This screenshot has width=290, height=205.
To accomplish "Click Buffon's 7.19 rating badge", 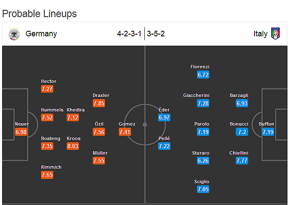I will [268, 132].
